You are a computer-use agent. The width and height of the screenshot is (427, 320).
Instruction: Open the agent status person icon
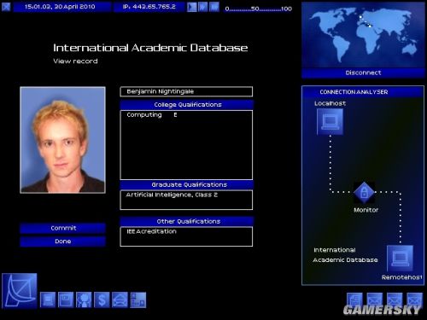click(84, 300)
